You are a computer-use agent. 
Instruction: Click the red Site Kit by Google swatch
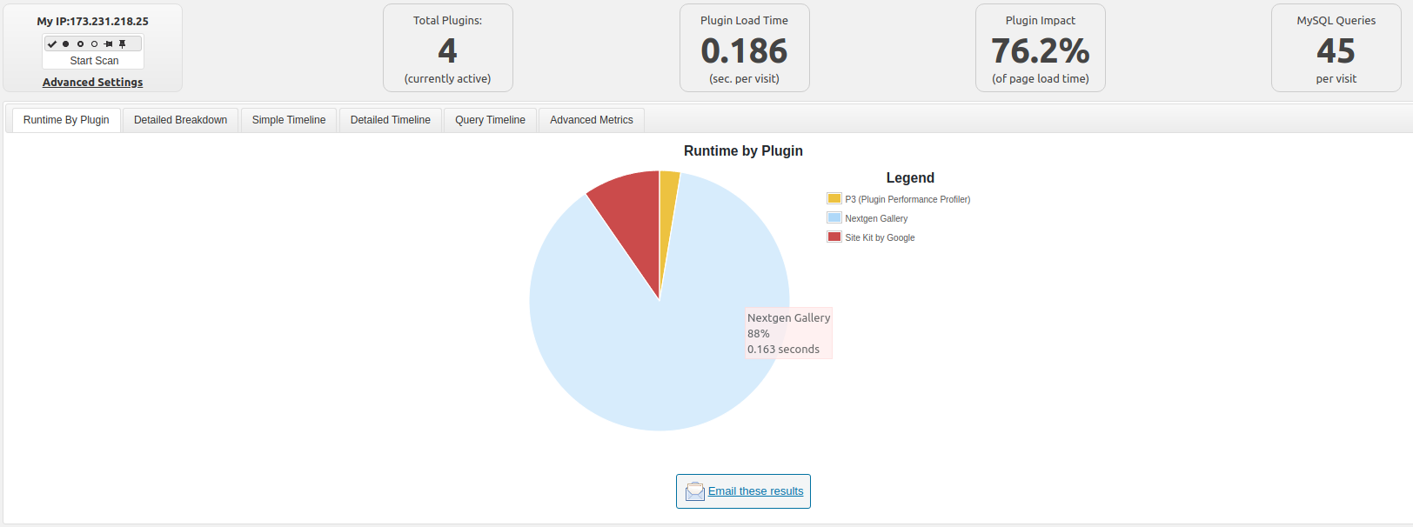834,237
